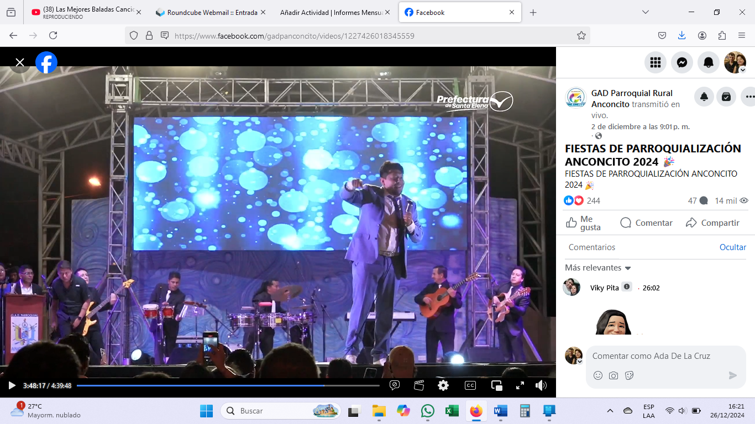Attach a photo to the comment

coord(614,375)
